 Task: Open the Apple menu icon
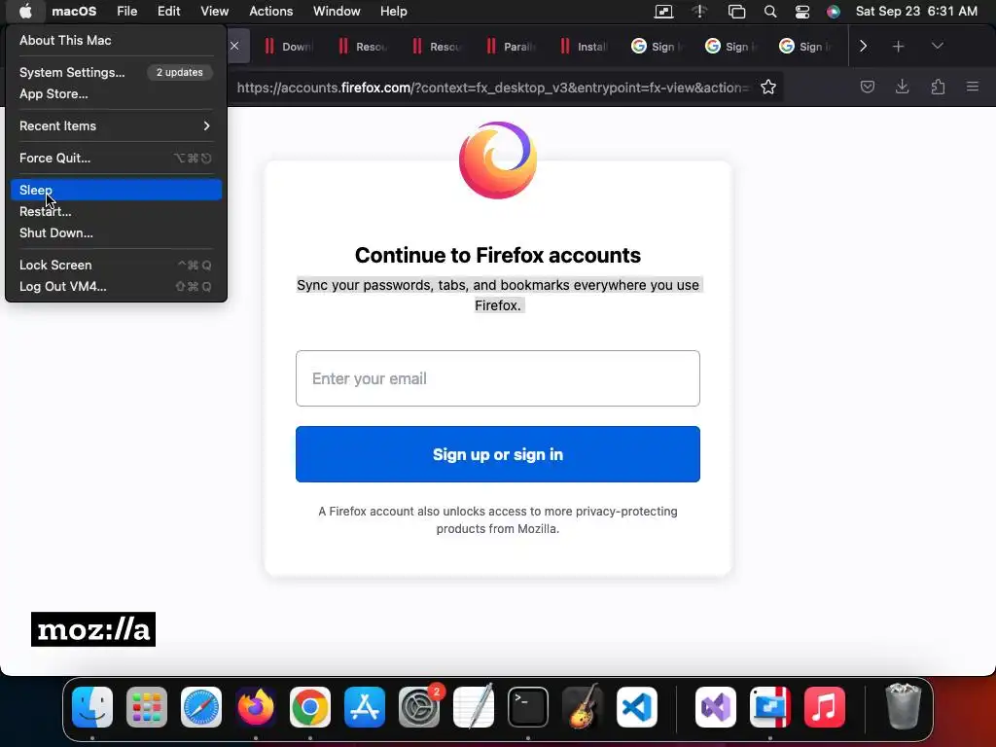tap(25, 11)
